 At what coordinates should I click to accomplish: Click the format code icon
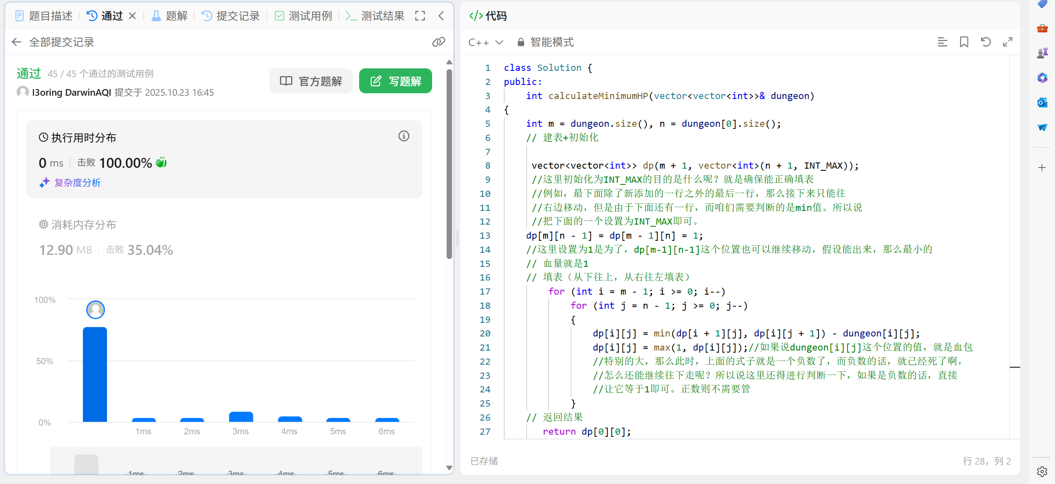tap(942, 42)
